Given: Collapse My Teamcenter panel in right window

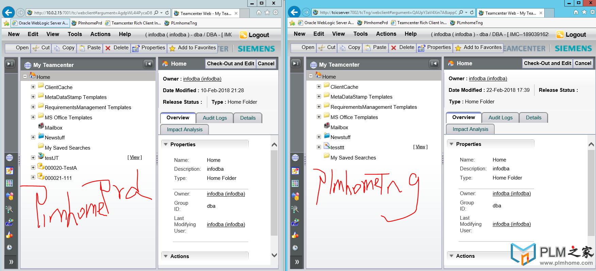Looking at the screenshot, I should pyautogui.click(x=434, y=63).
